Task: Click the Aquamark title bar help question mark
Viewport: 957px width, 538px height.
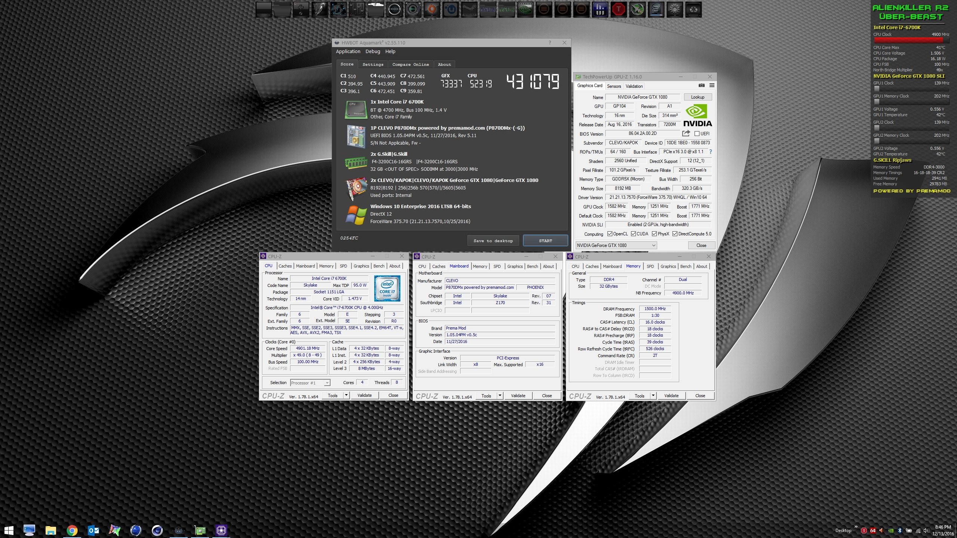Action: click(x=550, y=43)
